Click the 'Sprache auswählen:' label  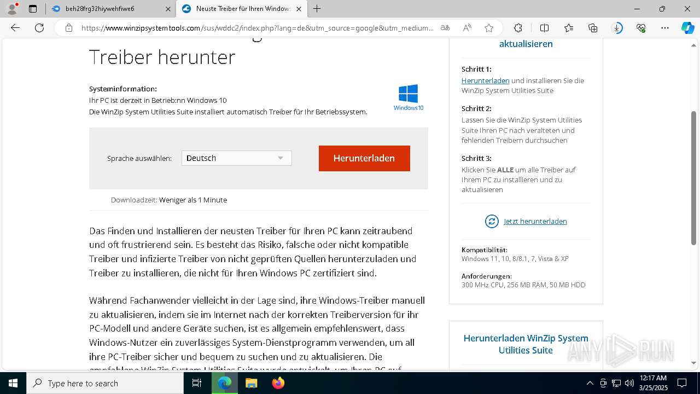coord(139,158)
